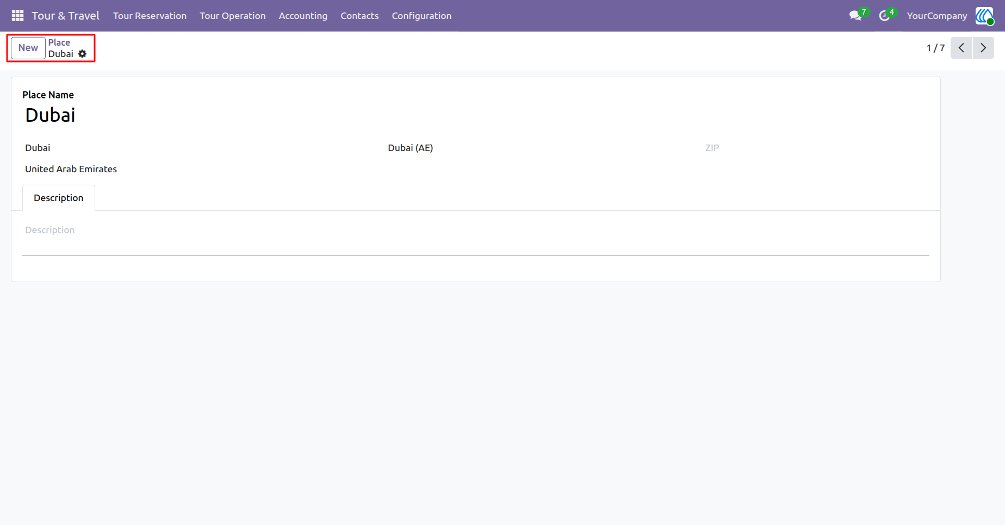Open the Contacts menu
Screen dimensions: 1005x525
pyautogui.click(x=359, y=16)
